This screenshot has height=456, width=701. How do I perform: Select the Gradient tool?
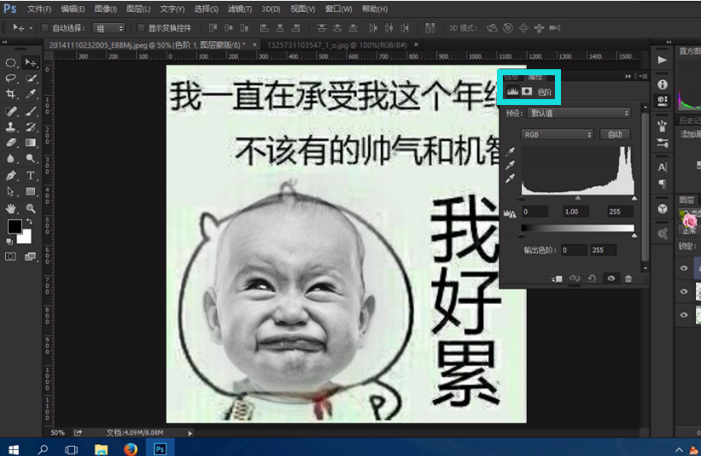31,143
